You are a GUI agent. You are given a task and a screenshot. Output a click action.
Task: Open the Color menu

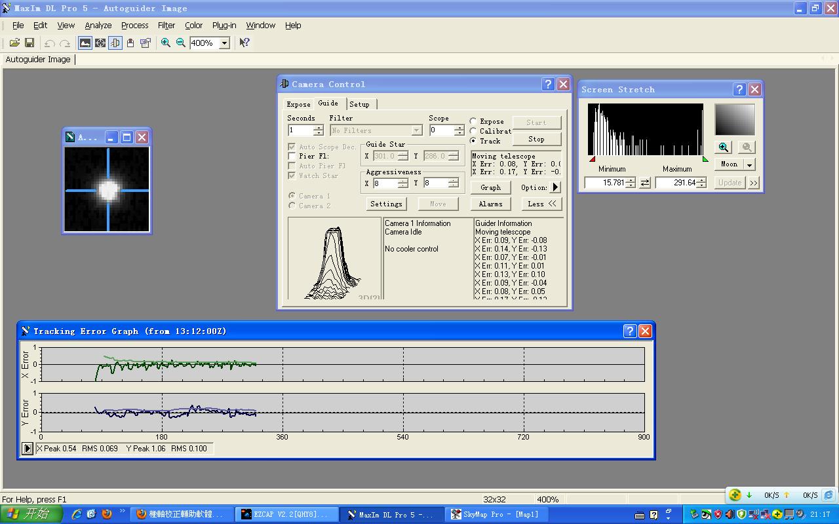click(193, 25)
